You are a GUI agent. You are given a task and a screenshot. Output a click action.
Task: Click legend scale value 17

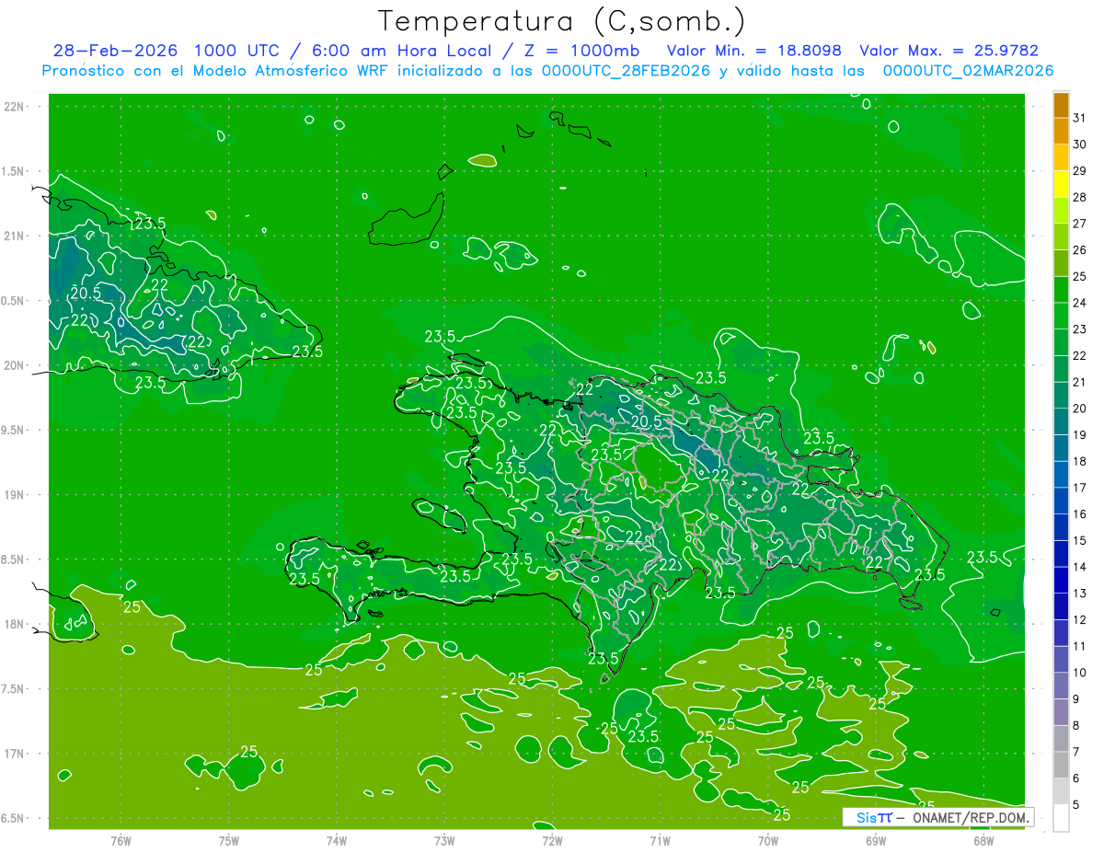tap(1079, 488)
